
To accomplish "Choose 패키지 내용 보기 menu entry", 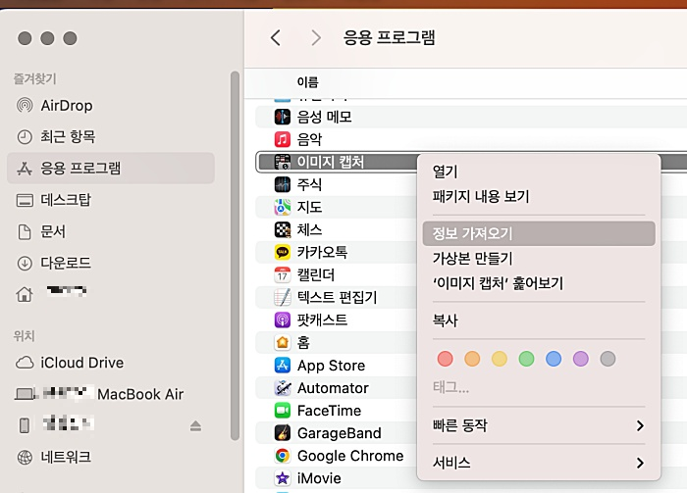I will 539,196.
